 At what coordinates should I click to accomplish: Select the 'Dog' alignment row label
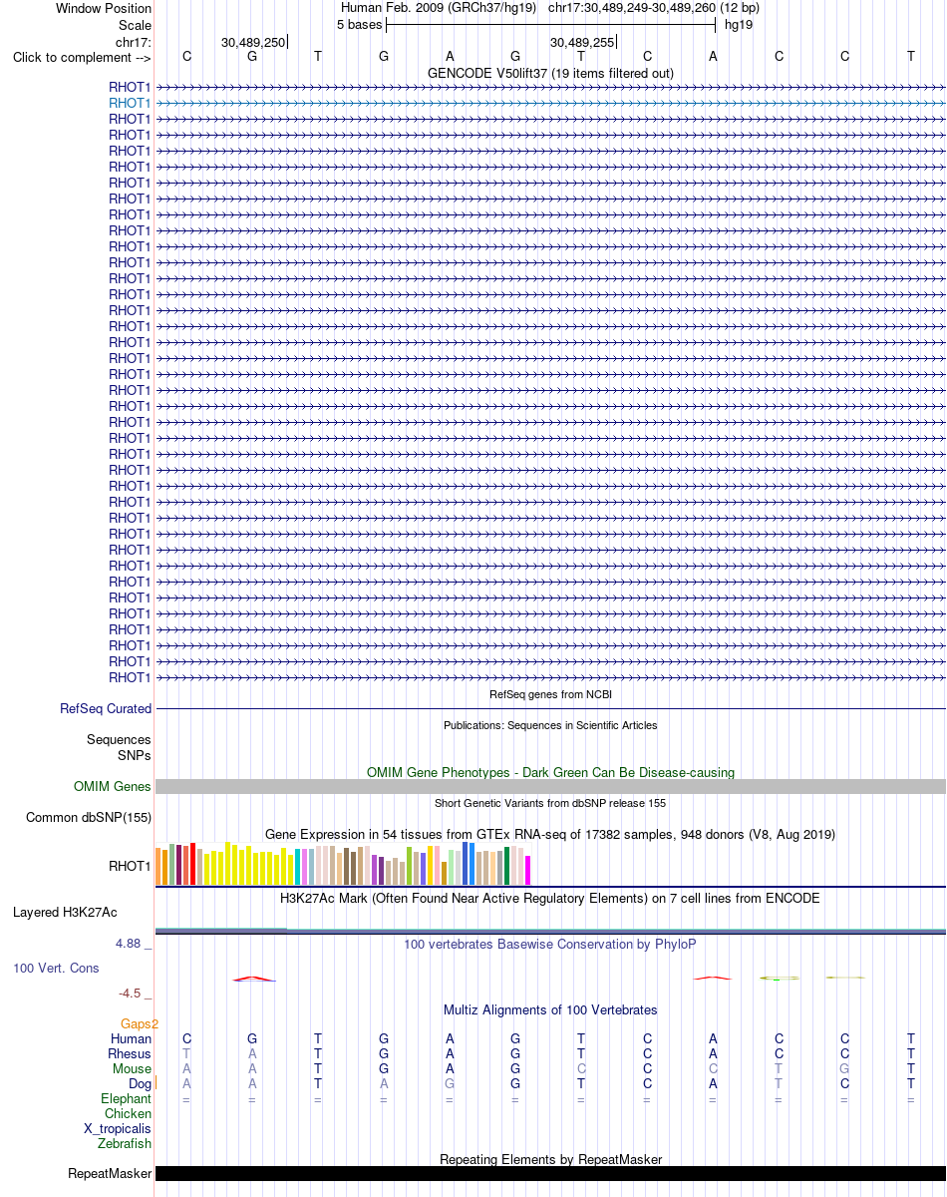[140, 1084]
